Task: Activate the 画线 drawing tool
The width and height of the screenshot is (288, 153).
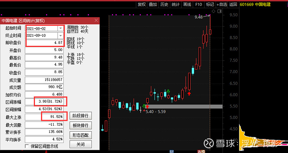Action: pos(187,5)
